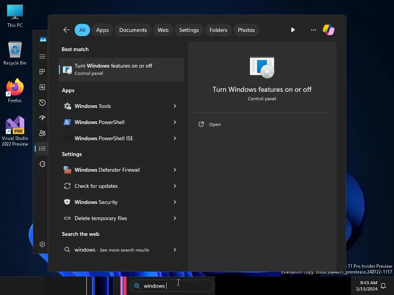394x295 pixels.
Task: Open Users page in Task Manager sidebar
Action: [x=42, y=133]
